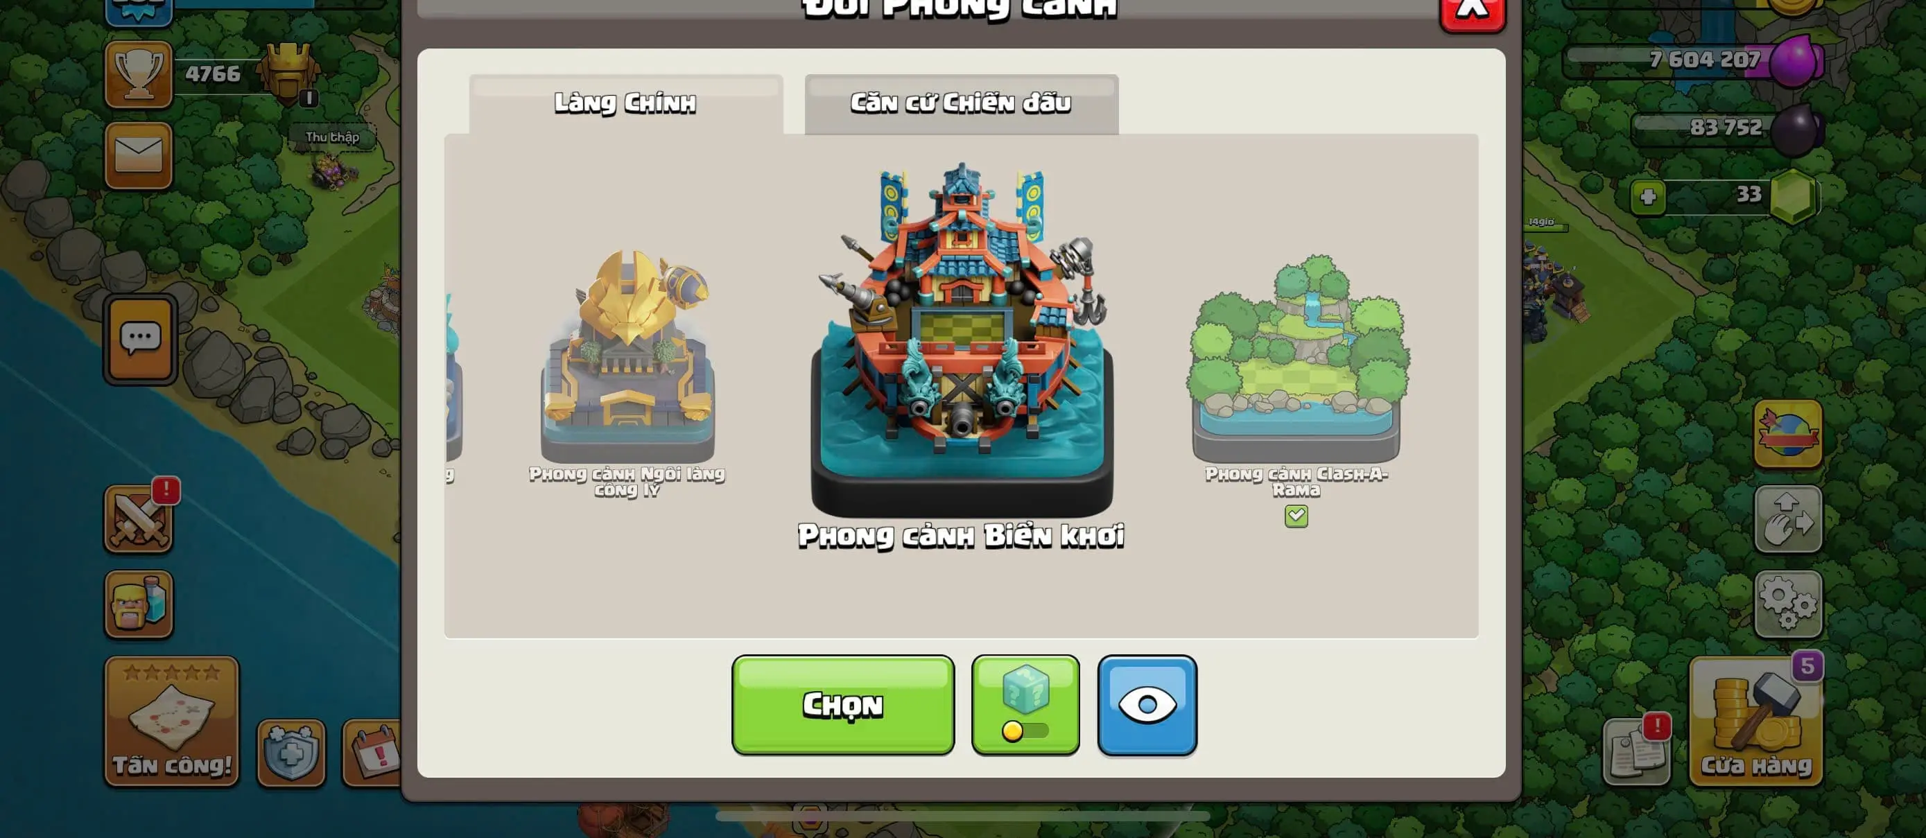Open the Cửa hàng shop
The width and height of the screenshot is (1926, 838).
point(1755,722)
